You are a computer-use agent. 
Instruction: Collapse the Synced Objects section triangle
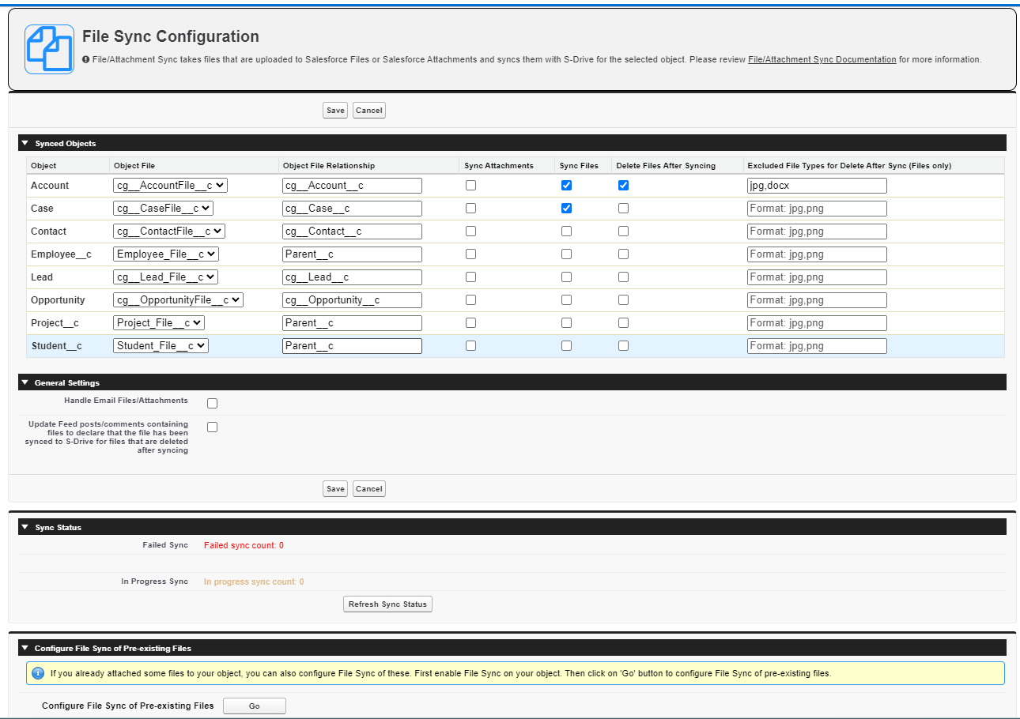[25, 143]
